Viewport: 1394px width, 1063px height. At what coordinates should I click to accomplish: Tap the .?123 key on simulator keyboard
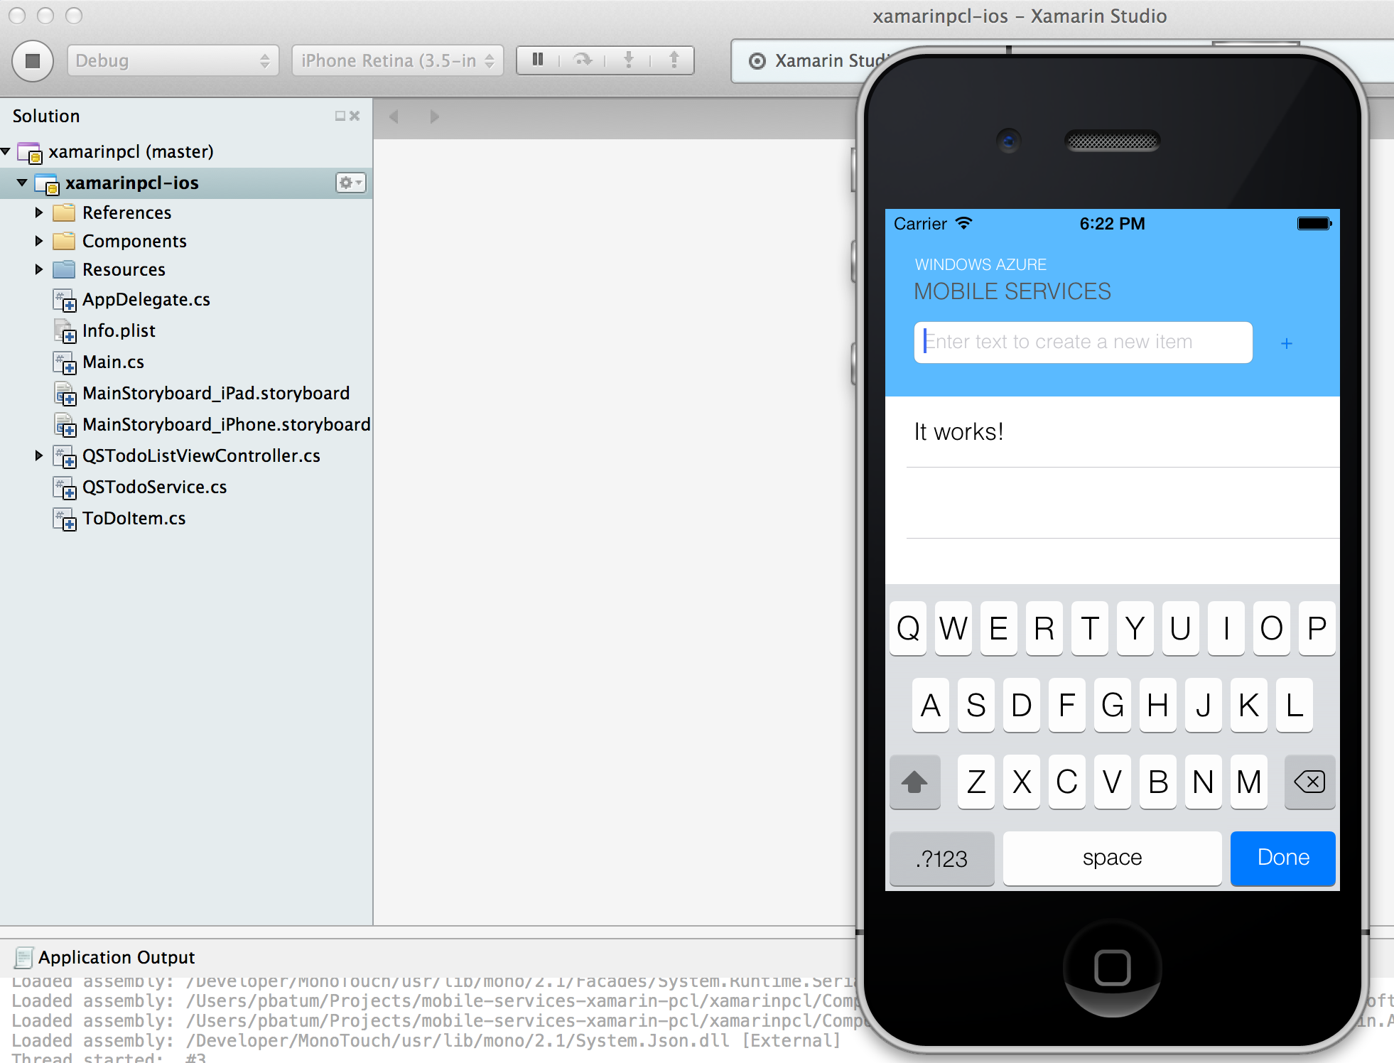click(941, 858)
